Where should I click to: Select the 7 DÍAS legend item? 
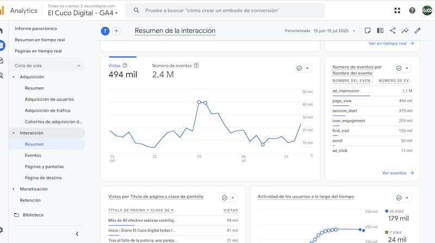pyautogui.click(x=397, y=236)
